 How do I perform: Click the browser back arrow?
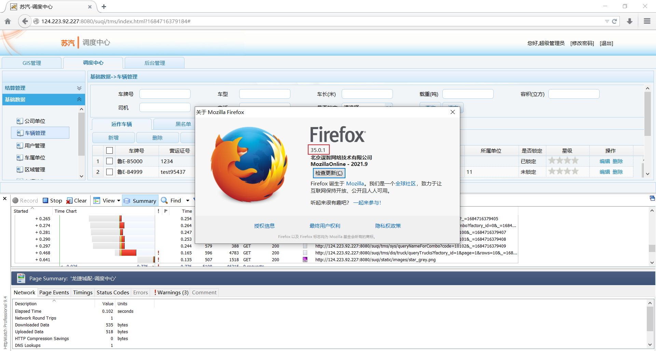coord(25,21)
